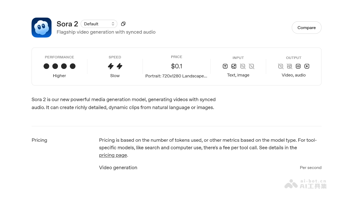Click the fourth Performance rating dot
The height and width of the screenshot is (198, 353).
73,66
